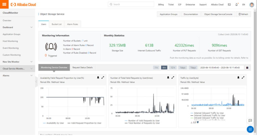
Task: Toggle Total Number of Requests by User legend
Action: (x=142, y=123)
